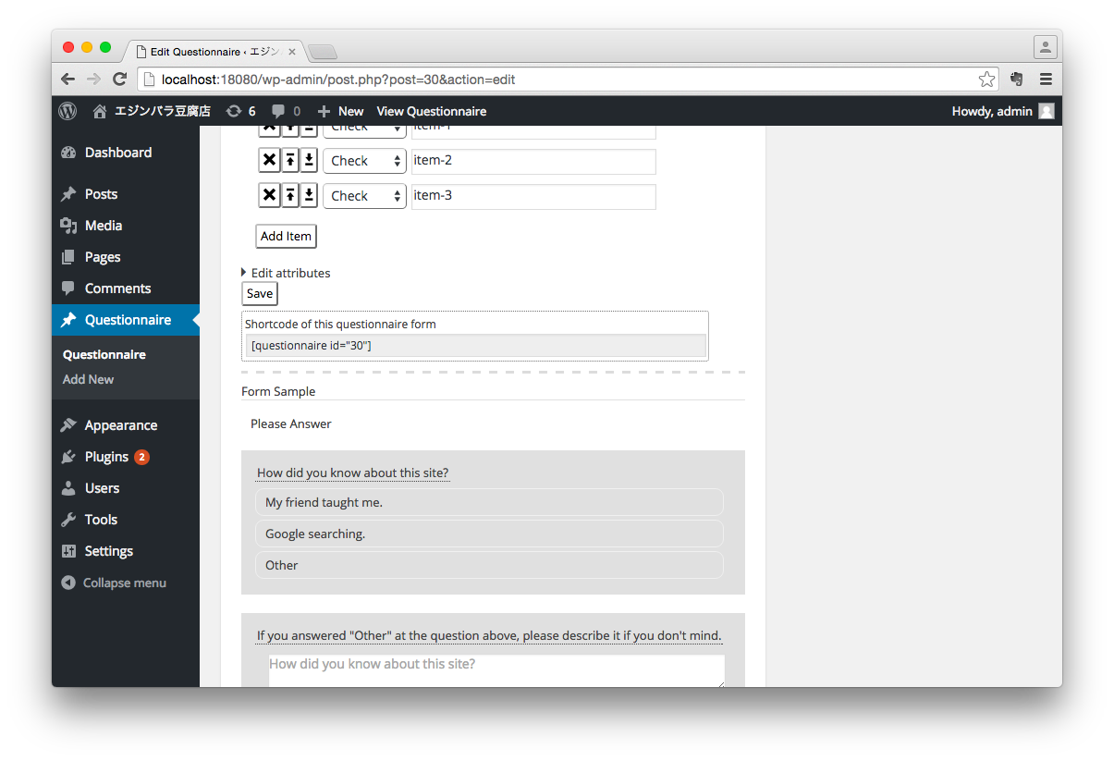1114x761 pixels.
Task: Click the admin avatar next to Howdy
Action: coord(1046,111)
